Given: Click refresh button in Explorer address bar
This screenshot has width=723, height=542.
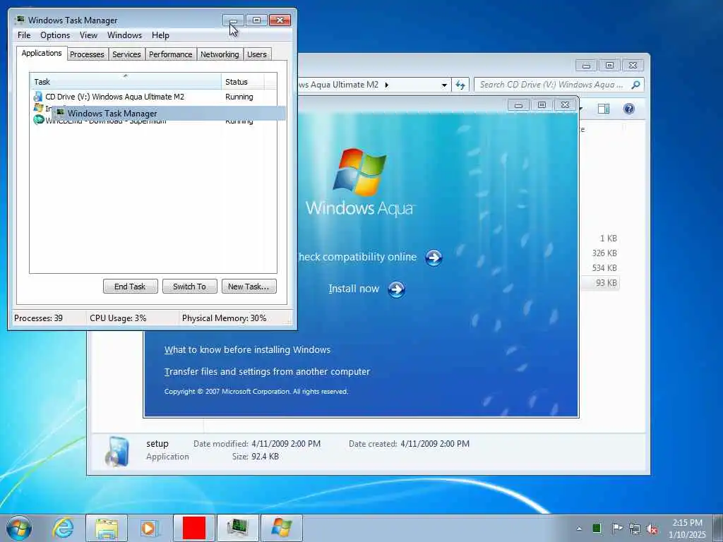Looking at the screenshot, I should pos(460,85).
